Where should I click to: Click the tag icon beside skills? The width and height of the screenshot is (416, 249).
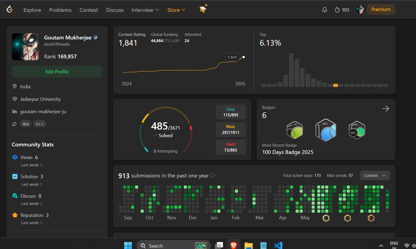(x=15, y=124)
